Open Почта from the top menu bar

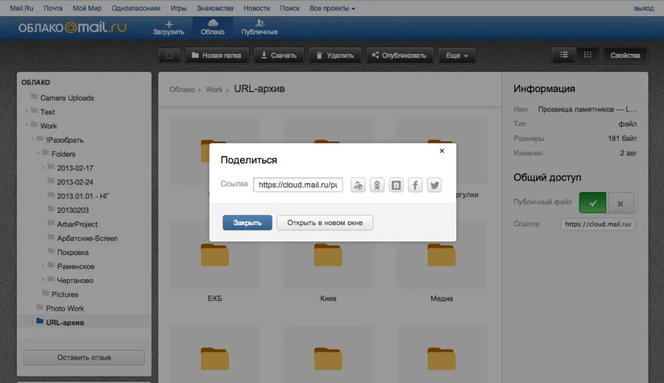coord(53,8)
